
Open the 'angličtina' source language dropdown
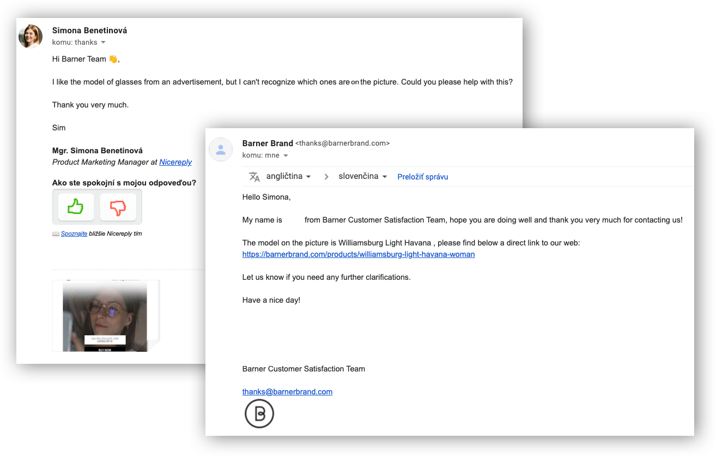(288, 177)
